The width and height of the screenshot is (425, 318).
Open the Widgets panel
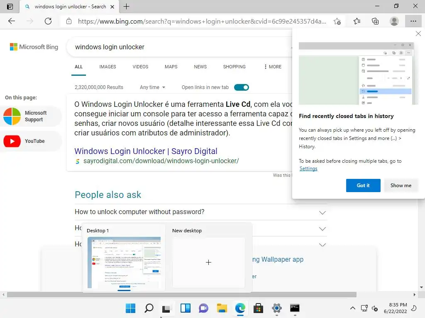click(186, 308)
